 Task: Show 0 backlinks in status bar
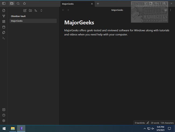pyautogui.click(x=140, y=123)
